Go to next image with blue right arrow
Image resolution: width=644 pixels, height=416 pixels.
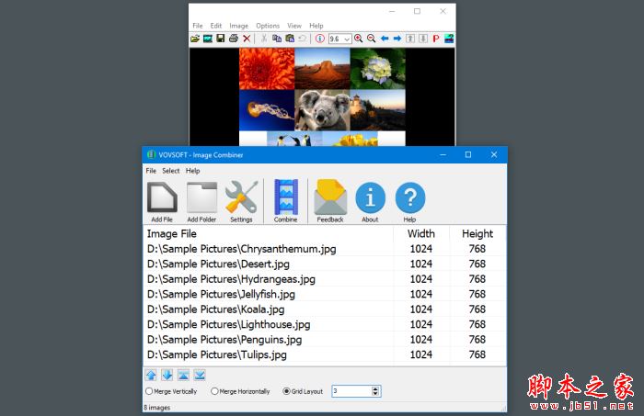point(397,39)
